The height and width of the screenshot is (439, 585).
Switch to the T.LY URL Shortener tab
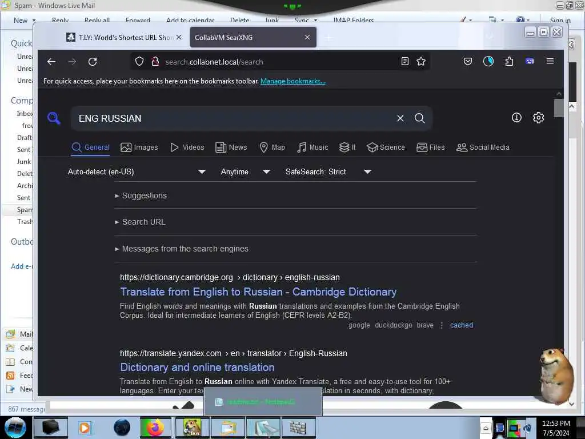[x=125, y=37]
